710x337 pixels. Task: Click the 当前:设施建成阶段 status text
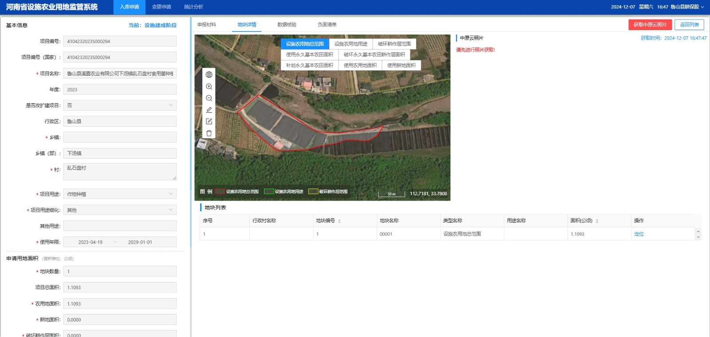pyautogui.click(x=153, y=25)
